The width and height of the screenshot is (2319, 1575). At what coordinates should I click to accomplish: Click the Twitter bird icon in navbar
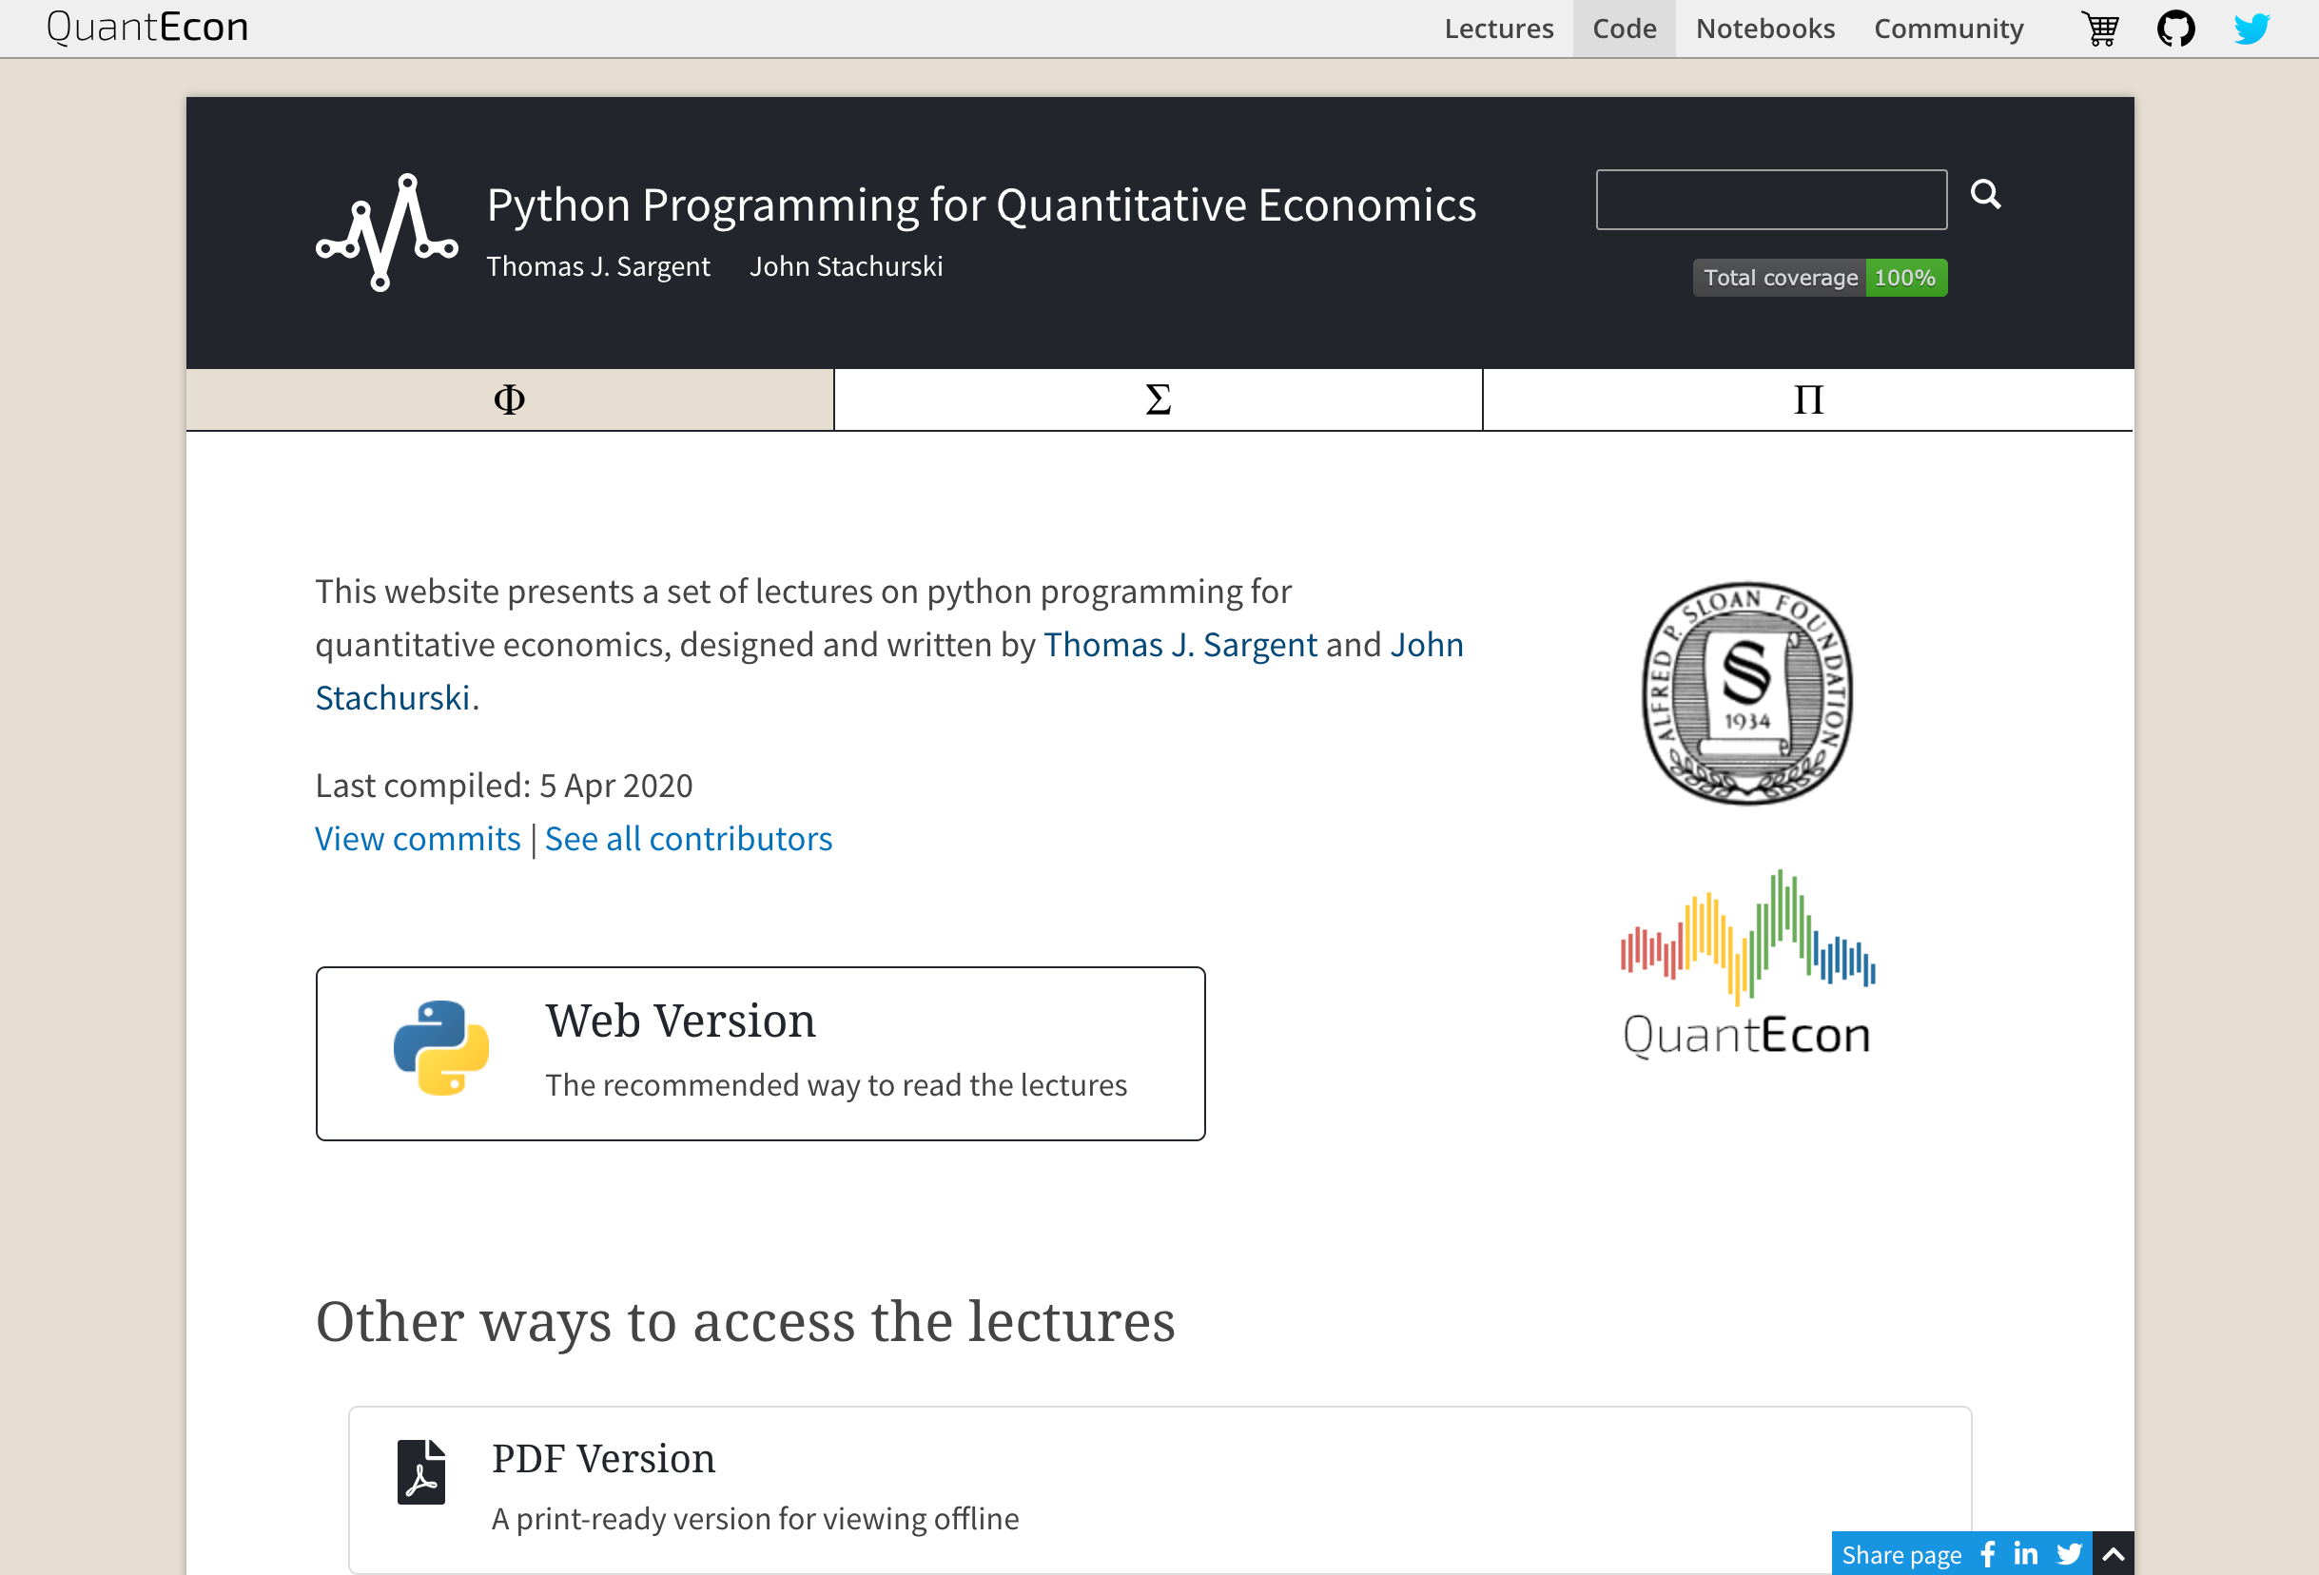pyautogui.click(x=2251, y=29)
